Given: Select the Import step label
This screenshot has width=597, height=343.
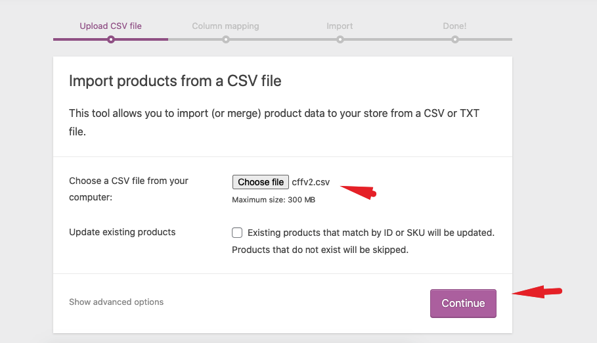Looking at the screenshot, I should (x=340, y=26).
